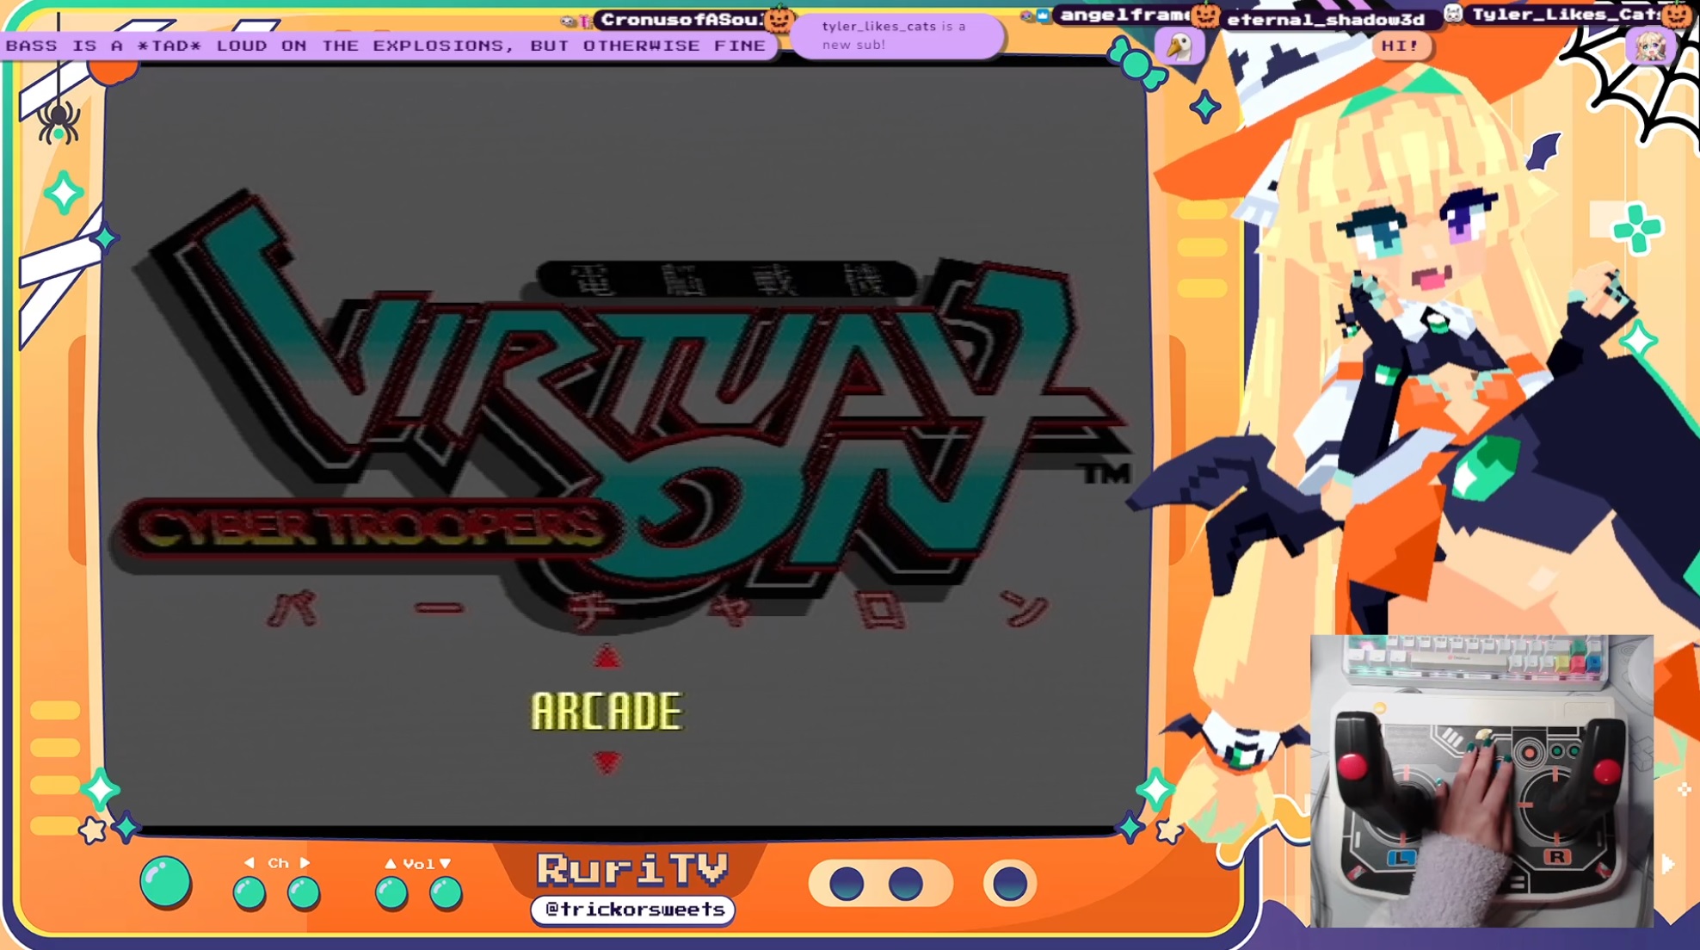Click the controller hand-cam thumbnail
This screenshot has height=950, width=1700.
click(x=1481, y=780)
